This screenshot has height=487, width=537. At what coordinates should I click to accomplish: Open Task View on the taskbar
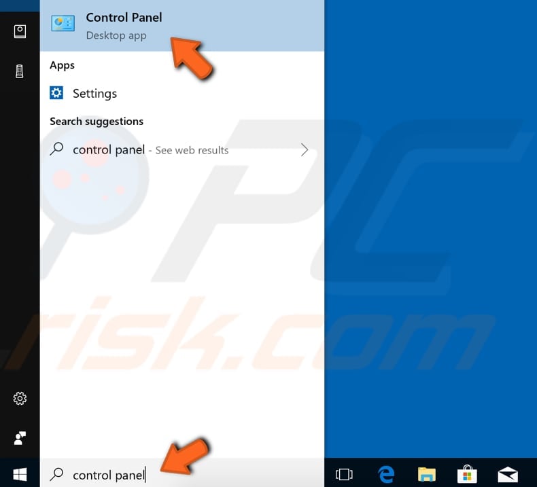click(x=344, y=474)
